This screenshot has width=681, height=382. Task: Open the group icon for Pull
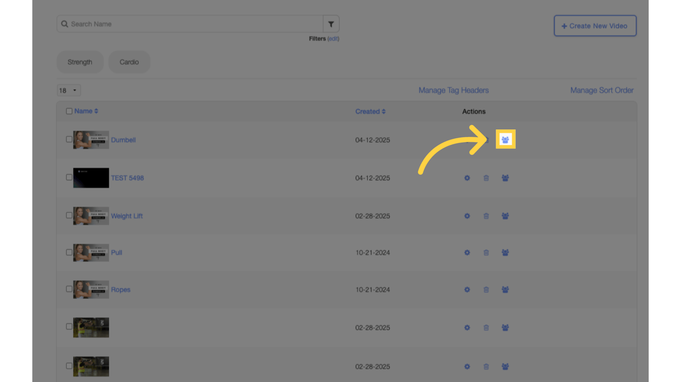(505, 252)
